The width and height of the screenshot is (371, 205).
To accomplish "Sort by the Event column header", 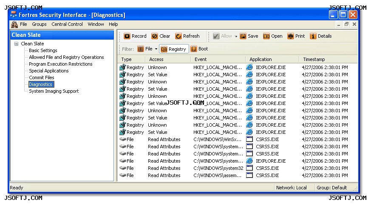I will [x=218, y=59].
